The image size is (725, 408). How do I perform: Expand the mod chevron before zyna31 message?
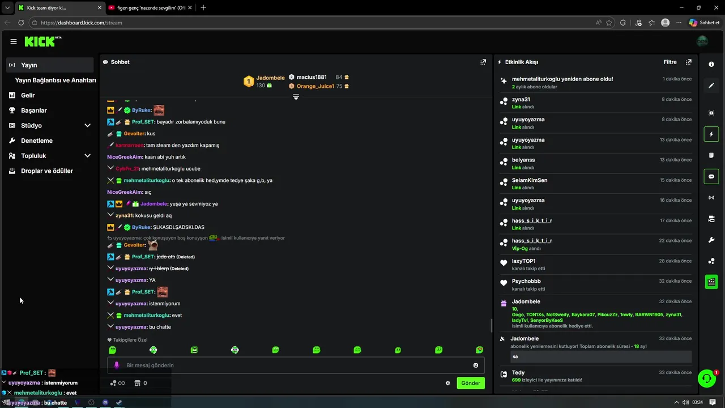tap(110, 215)
